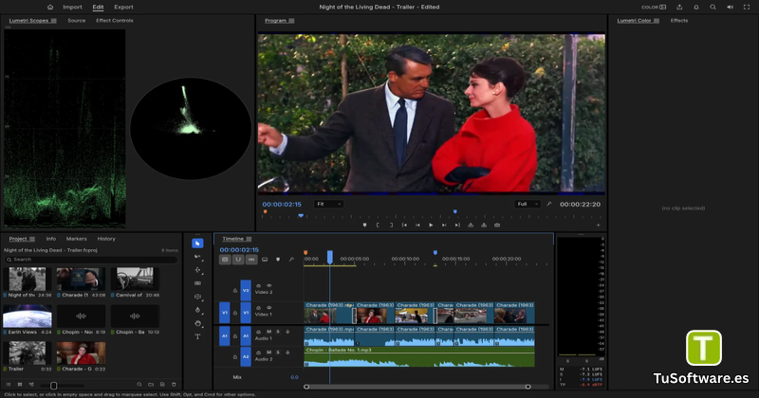Open the Fit zoom level dropdown
This screenshot has width=759, height=398.
pos(328,204)
